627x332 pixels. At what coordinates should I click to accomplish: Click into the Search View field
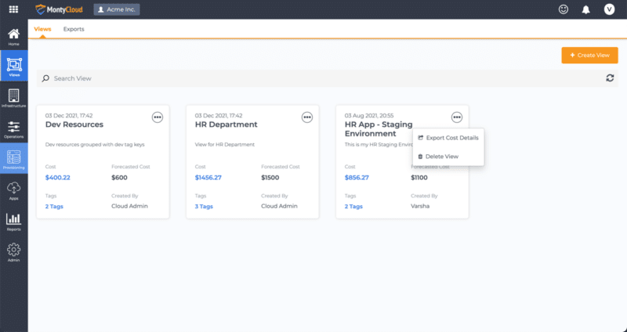click(x=313, y=78)
